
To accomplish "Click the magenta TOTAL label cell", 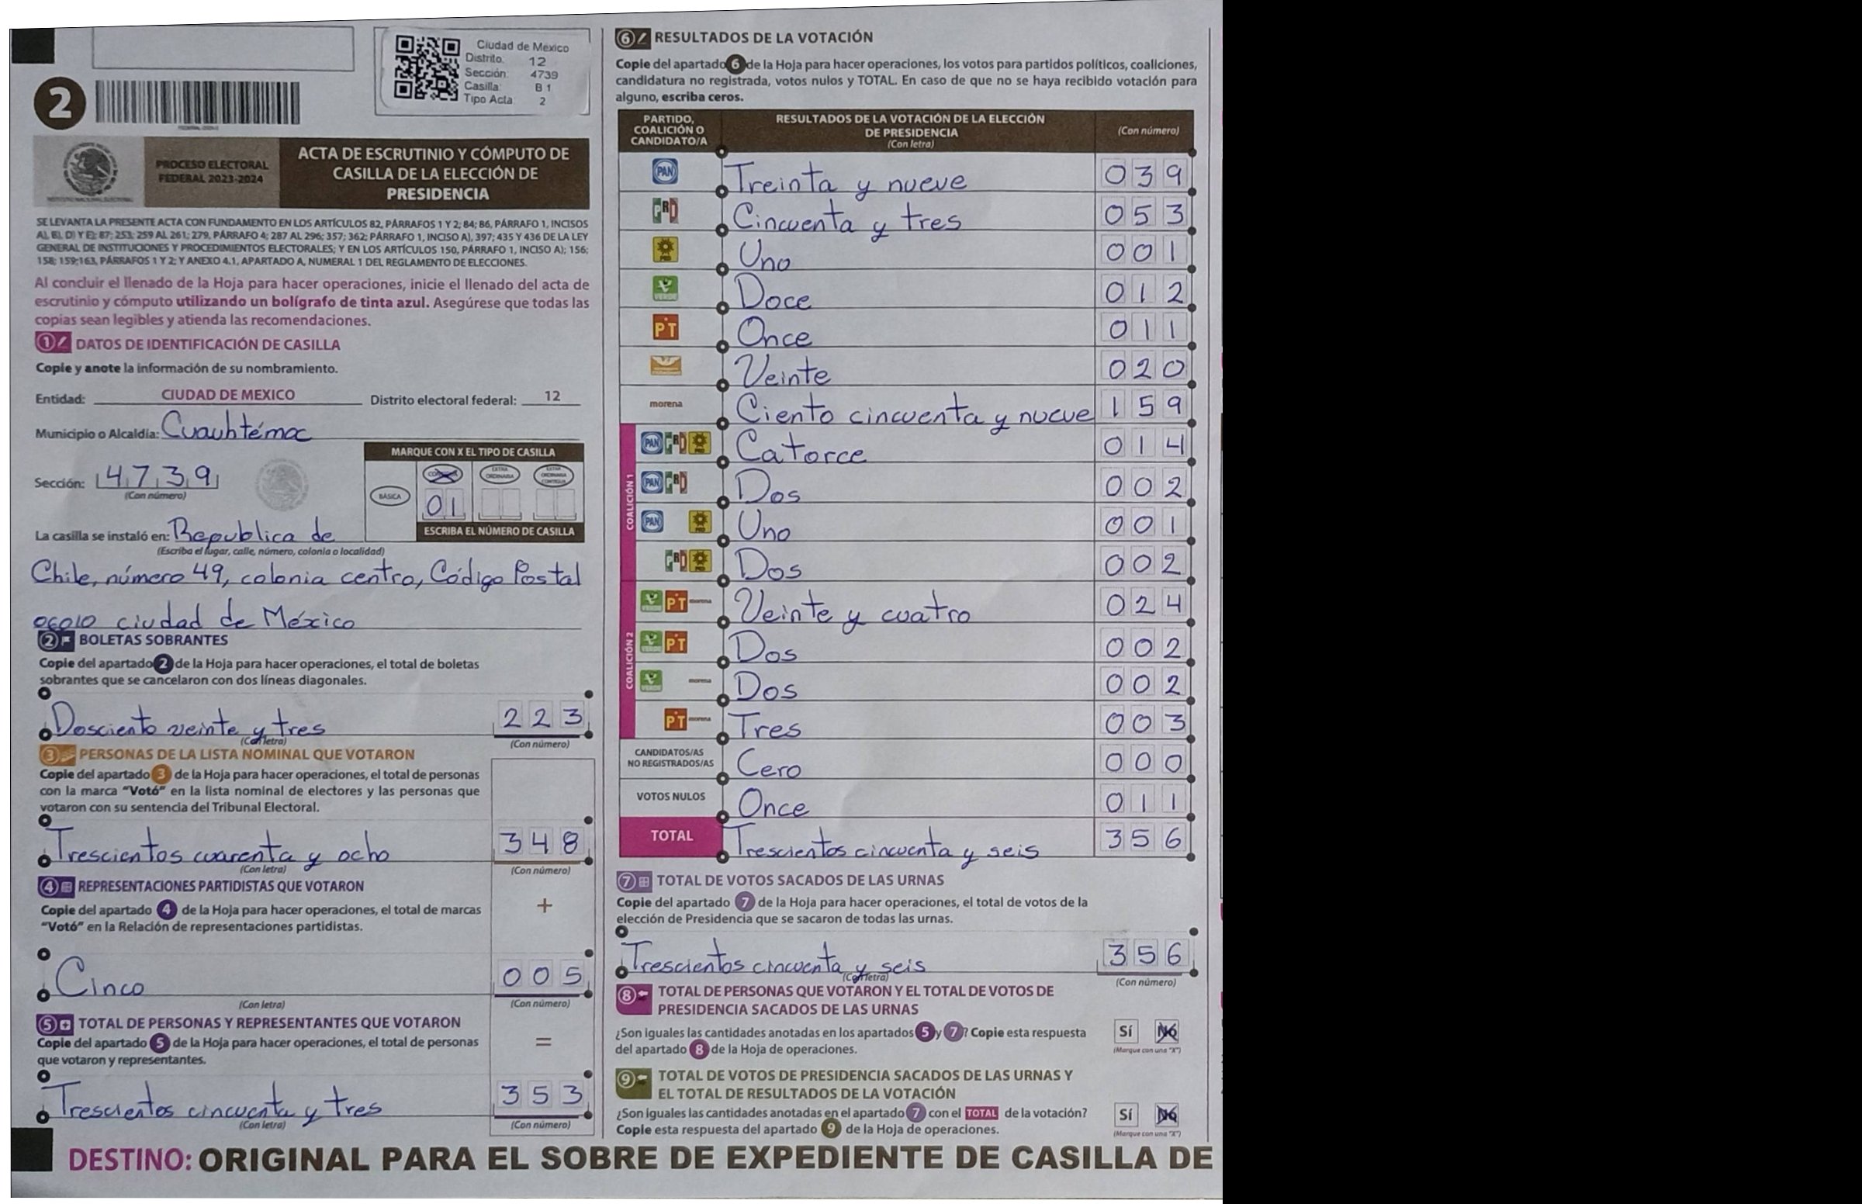I will [x=670, y=836].
